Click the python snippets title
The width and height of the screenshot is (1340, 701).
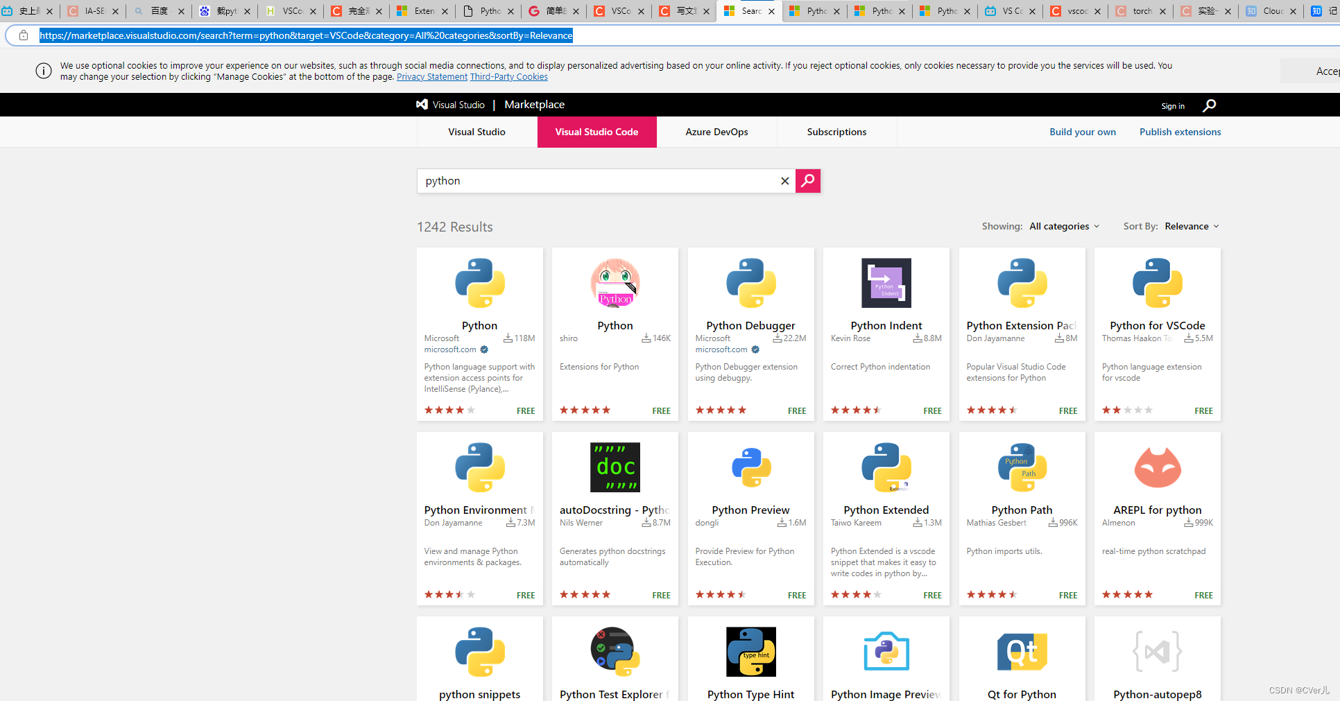point(480,694)
